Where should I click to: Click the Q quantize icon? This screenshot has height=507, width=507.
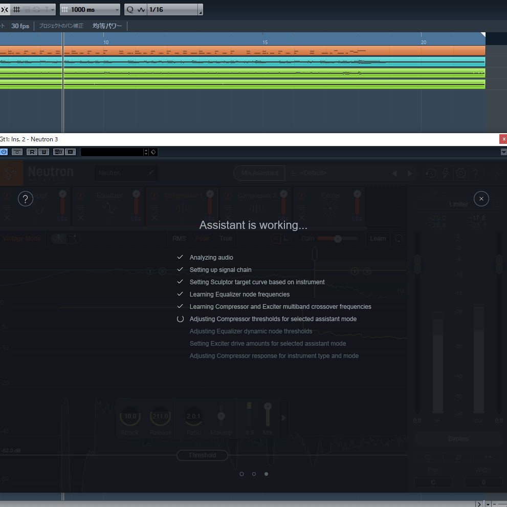click(130, 10)
